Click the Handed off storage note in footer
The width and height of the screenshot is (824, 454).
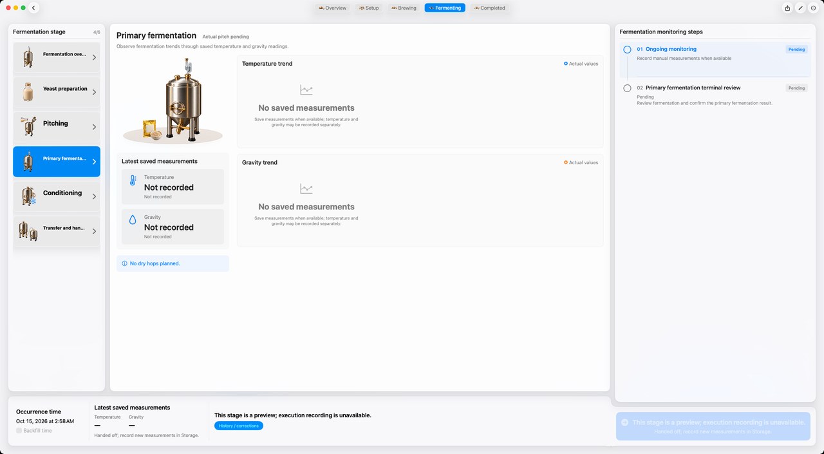[x=146, y=435]
